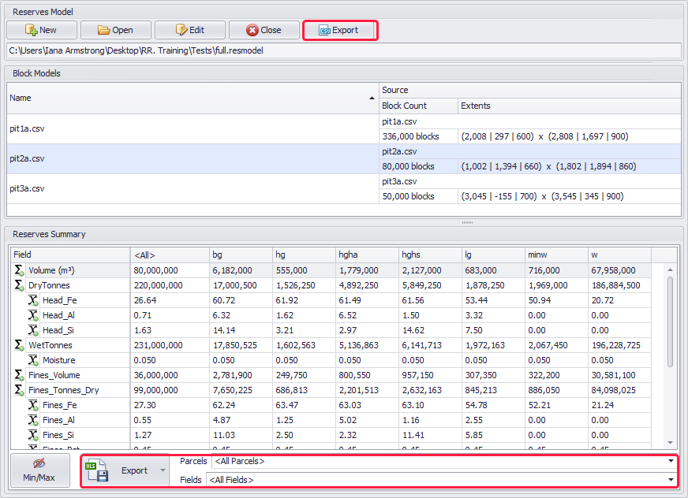Click the model file path field

click(343, 50)
